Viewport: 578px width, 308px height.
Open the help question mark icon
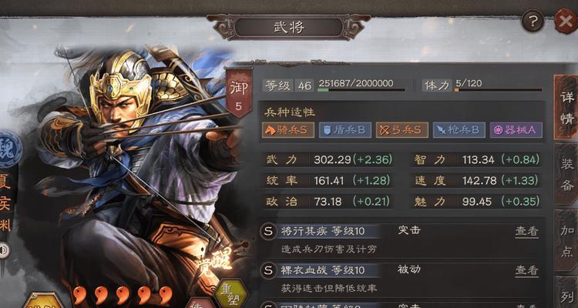533,21
